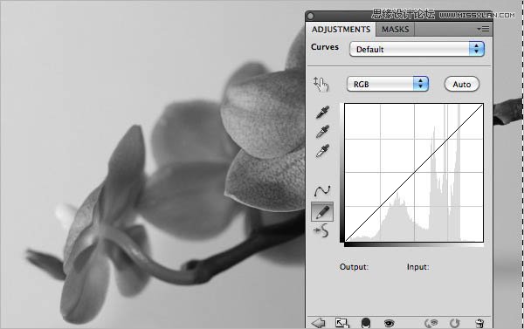Toggle layer visibility eye icon
The height and width of the screenshot is (329, 524).
389,323
